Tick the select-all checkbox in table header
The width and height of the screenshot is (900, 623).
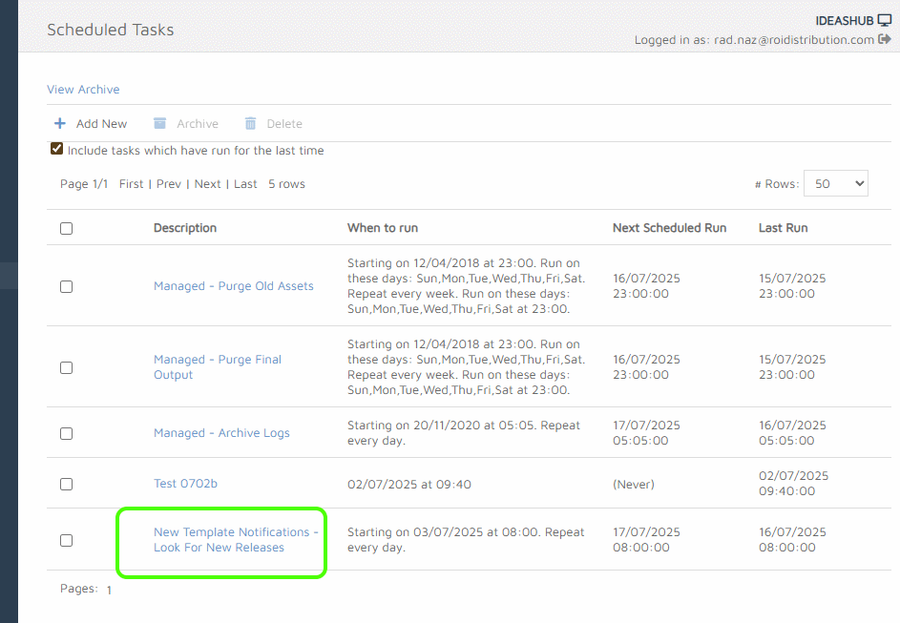(x=66, y=228)
